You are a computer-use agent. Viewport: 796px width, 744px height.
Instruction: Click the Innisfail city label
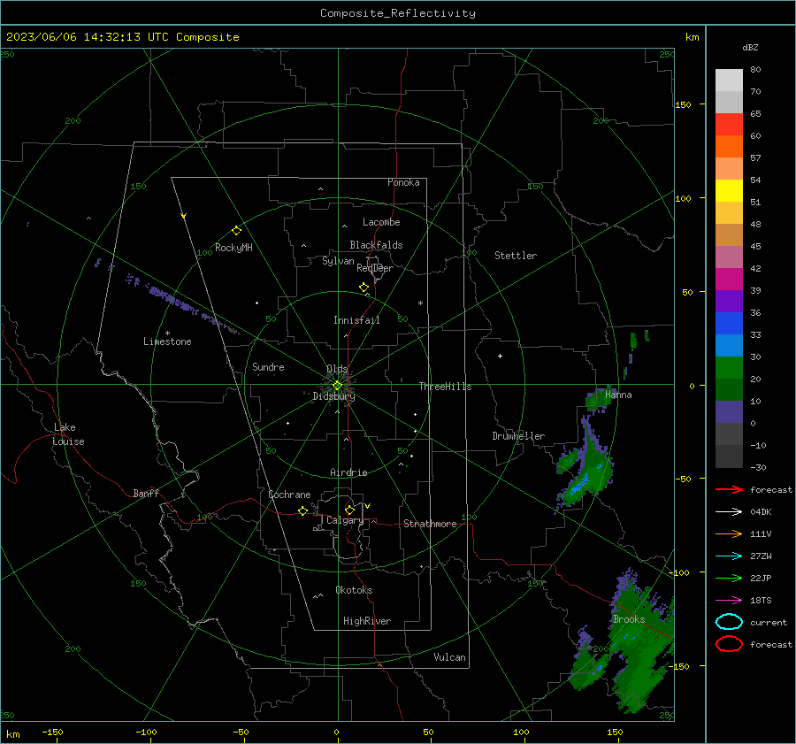tap(356, 320)
